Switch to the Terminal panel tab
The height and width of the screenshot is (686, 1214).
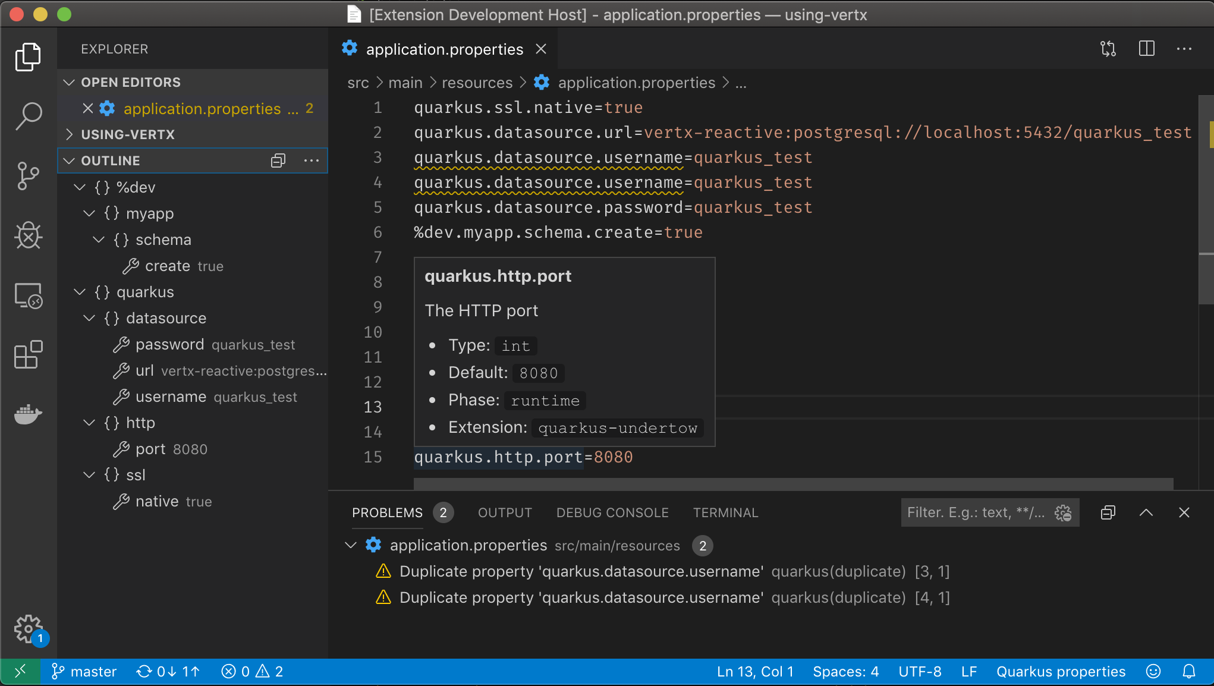coord(725,512)
